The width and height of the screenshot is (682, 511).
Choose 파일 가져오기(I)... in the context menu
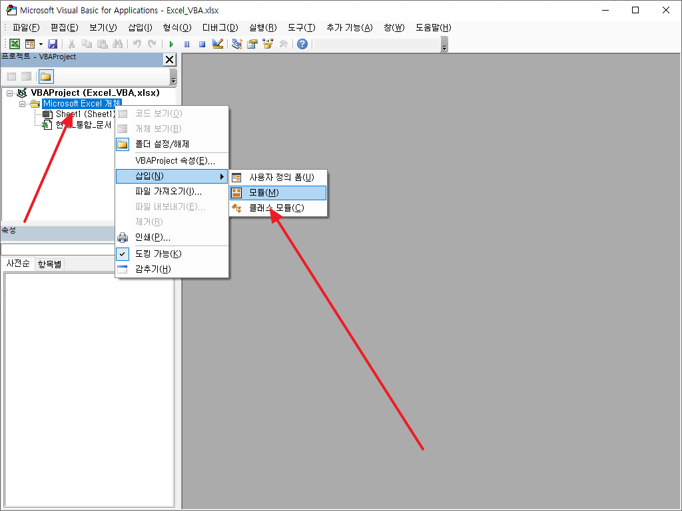pos(172,192)
